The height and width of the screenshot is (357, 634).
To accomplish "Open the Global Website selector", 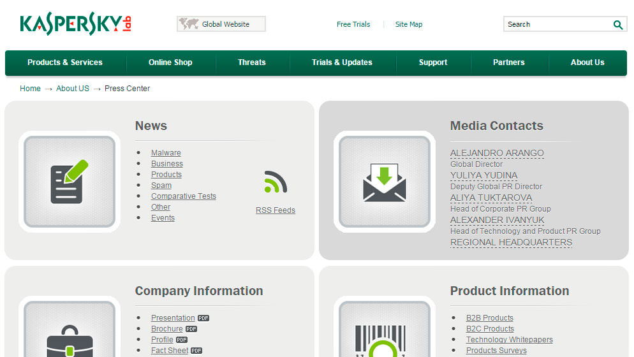I will click(221, 24).
